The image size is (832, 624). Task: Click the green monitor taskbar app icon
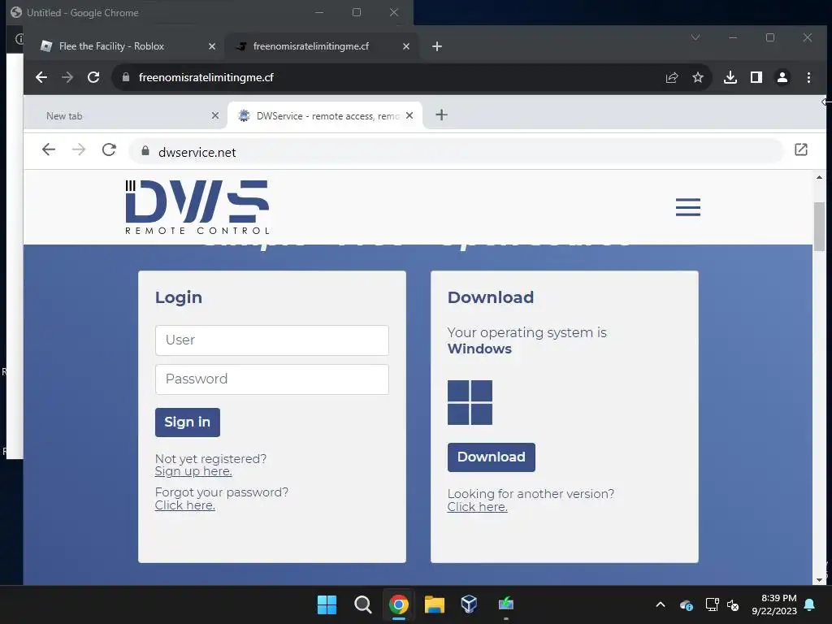(x=505, y=604)
